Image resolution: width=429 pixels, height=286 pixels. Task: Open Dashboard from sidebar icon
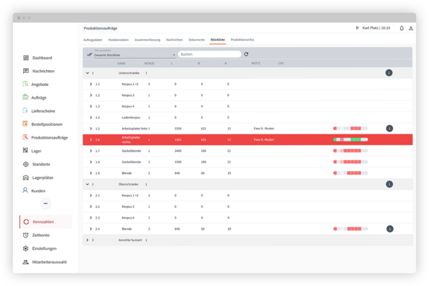tap(26, 58)
